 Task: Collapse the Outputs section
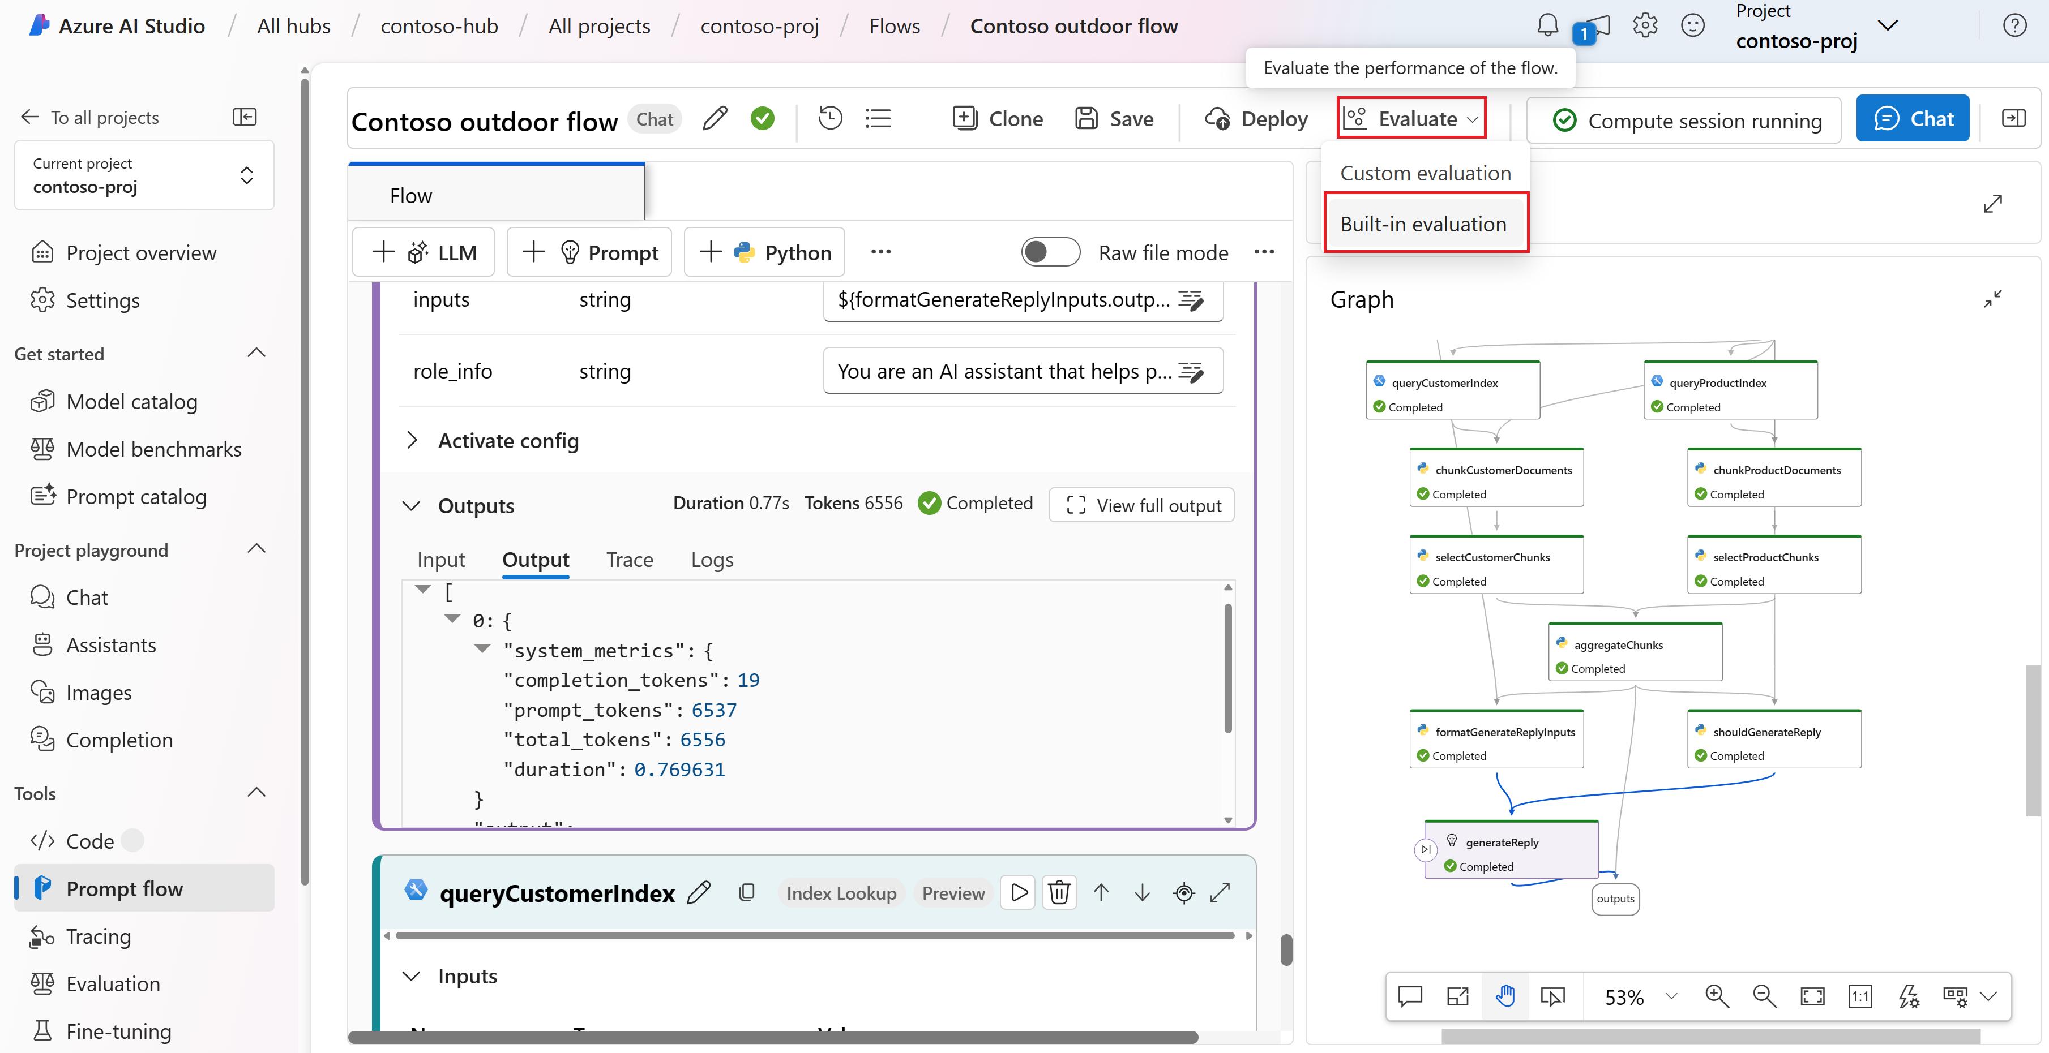411,505
